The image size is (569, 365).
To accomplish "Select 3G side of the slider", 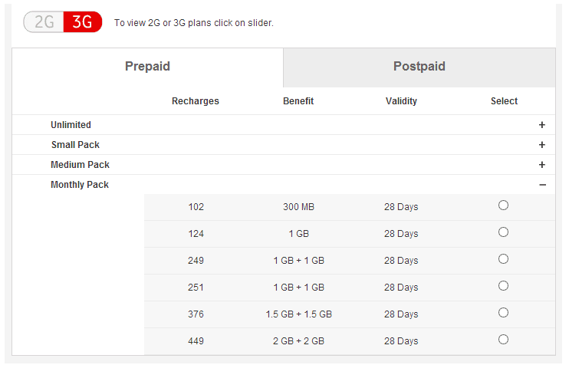I will click(x=82, y=21).
